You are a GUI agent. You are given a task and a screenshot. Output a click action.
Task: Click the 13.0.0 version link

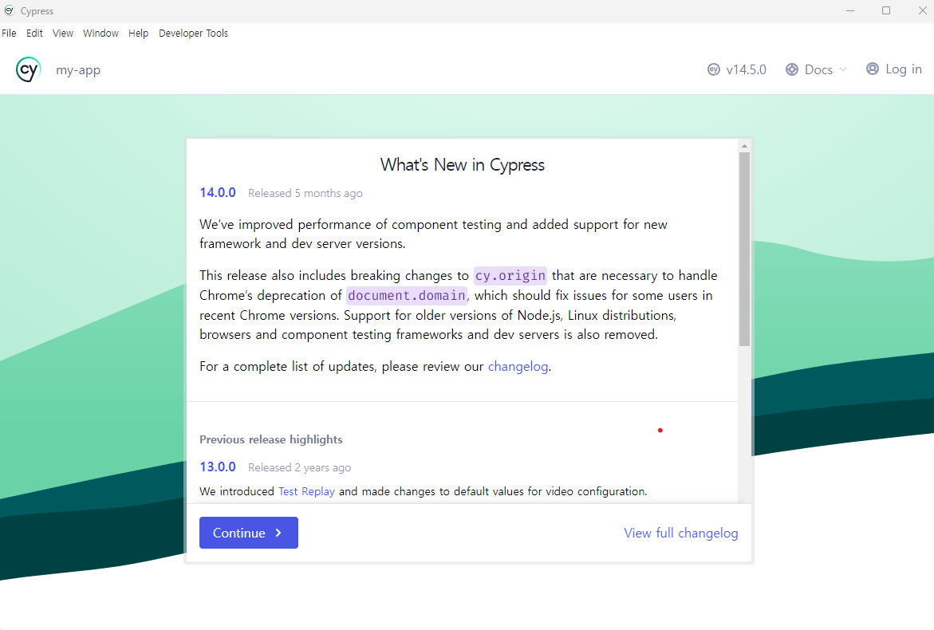click(218, 467)
